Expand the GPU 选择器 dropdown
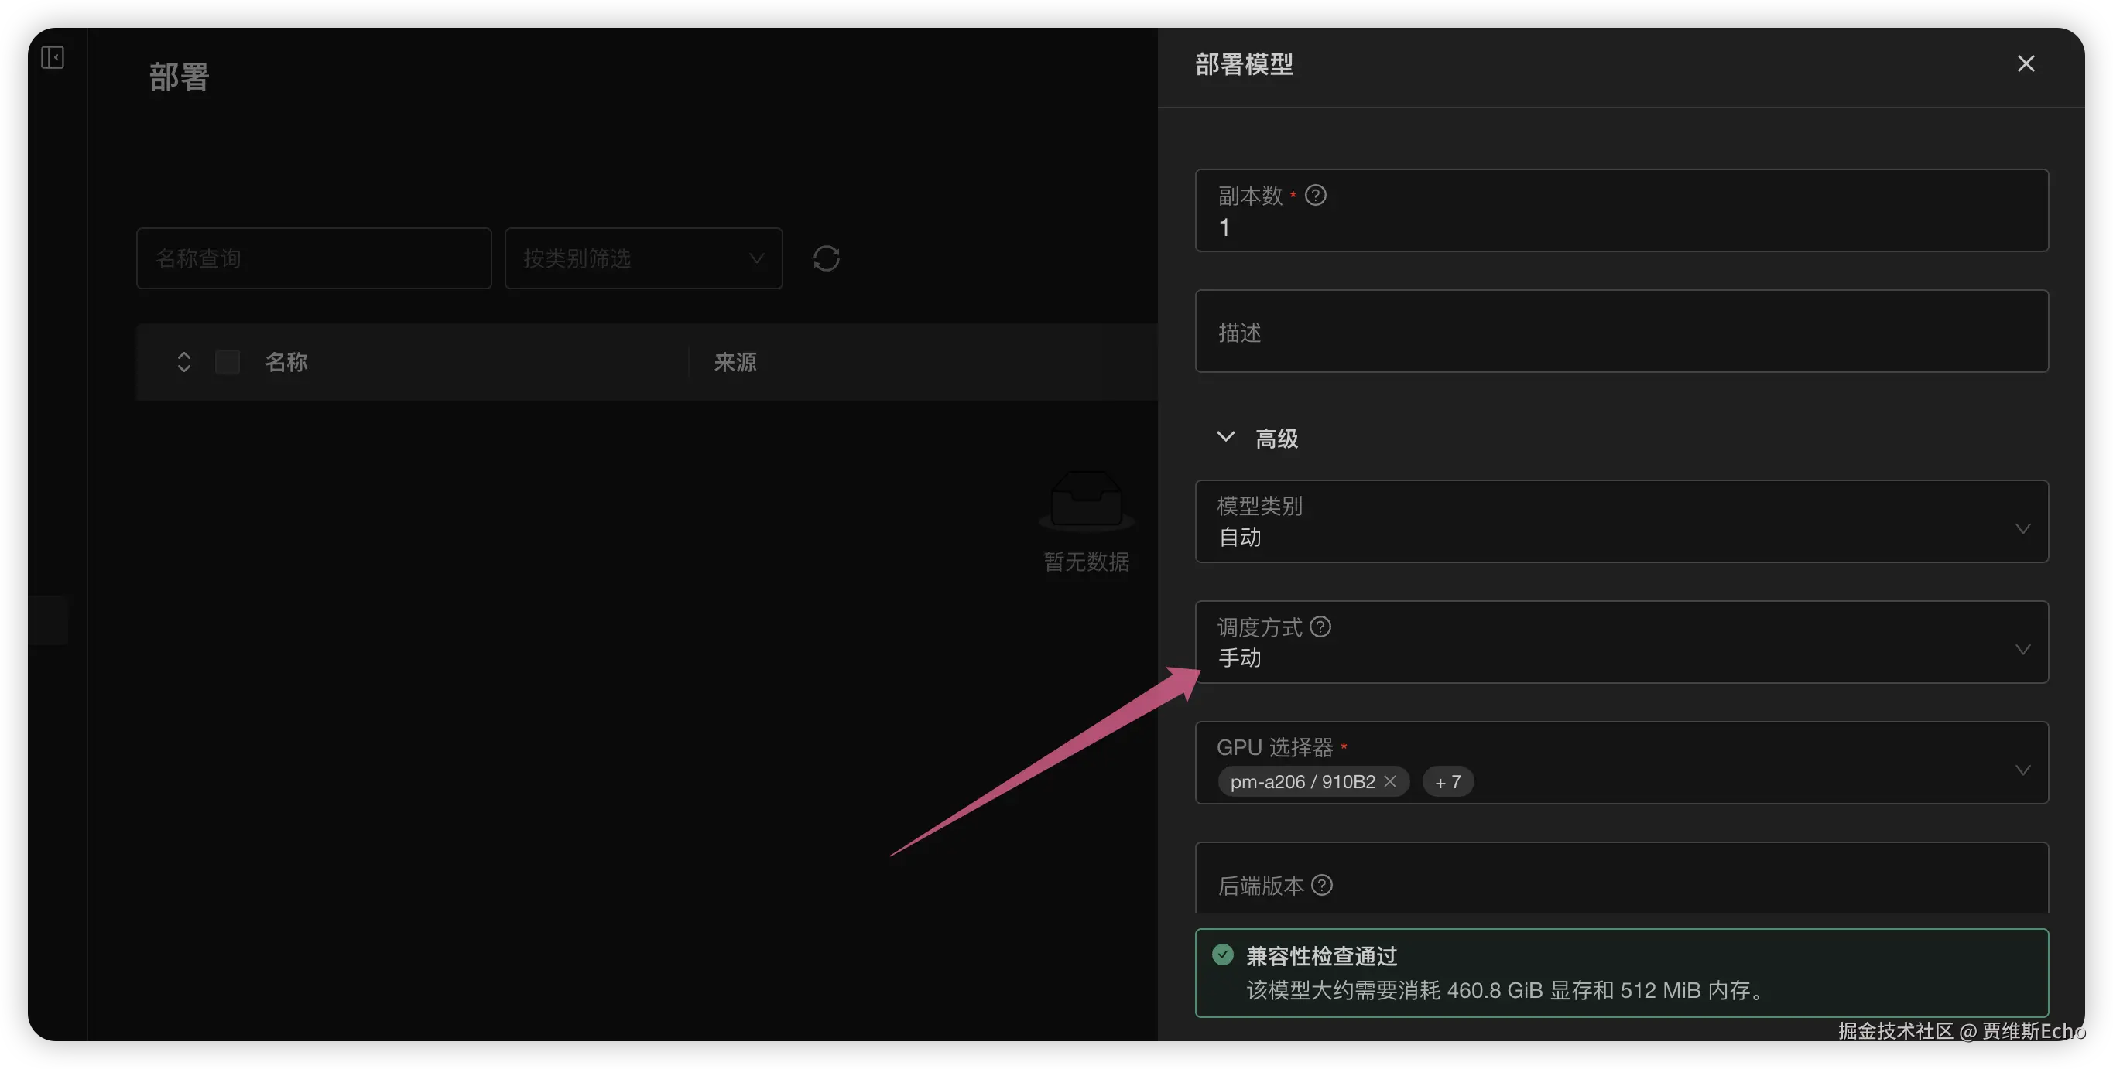Viewport: 2113px width, 1069px height. point(2022,769)
